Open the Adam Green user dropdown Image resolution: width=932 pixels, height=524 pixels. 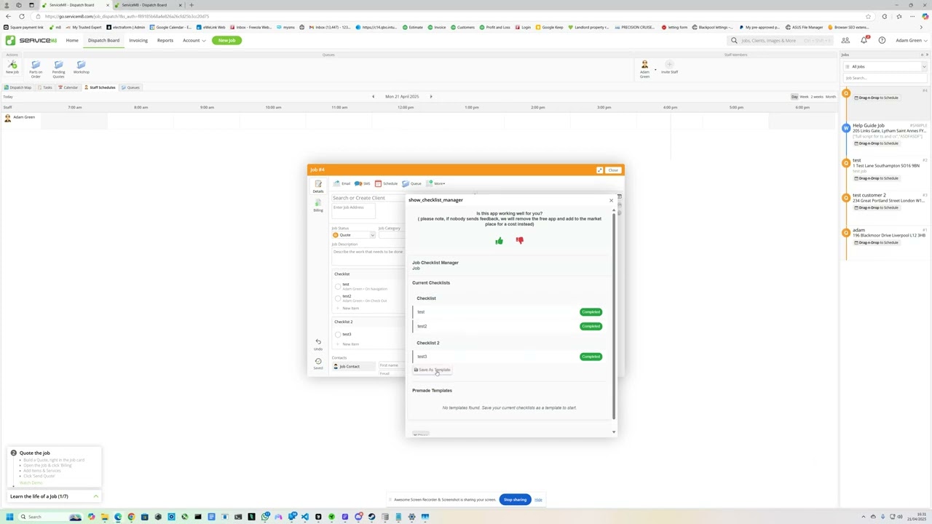click(x=910, y=41)
